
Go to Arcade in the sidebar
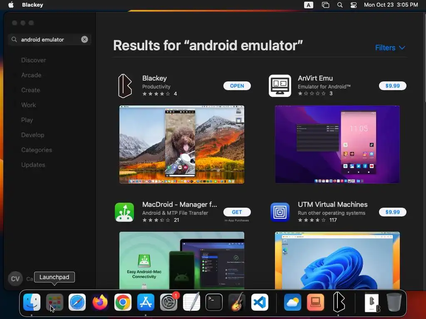[31, 75]
